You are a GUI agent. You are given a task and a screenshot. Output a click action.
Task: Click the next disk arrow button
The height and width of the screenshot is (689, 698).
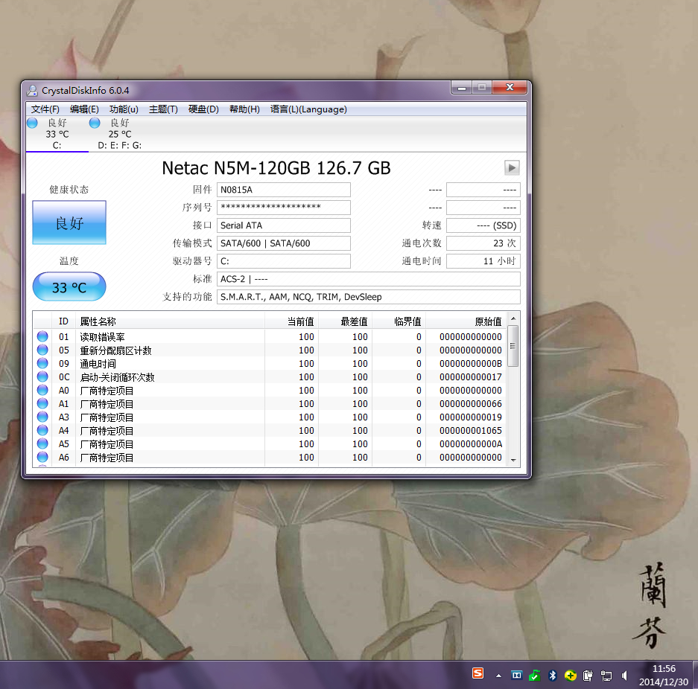[x=512, y=167]
